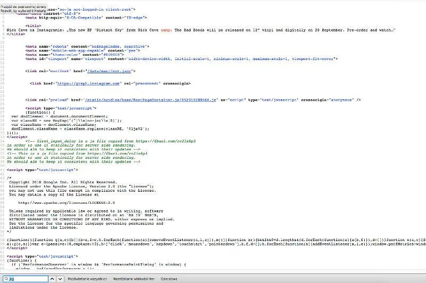426x283 pixels.
Task: Click 'Copyright 2018 Google Inc.' comment line
Action: coord(63,182)
